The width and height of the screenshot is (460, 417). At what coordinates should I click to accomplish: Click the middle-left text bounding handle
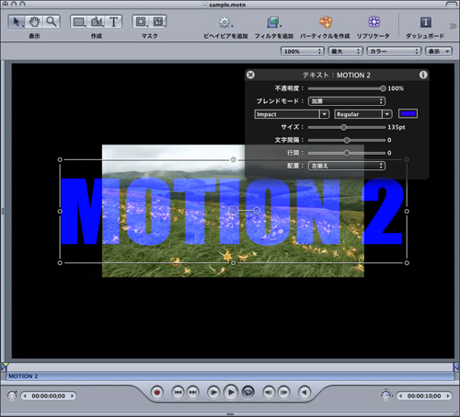point(60,212)
